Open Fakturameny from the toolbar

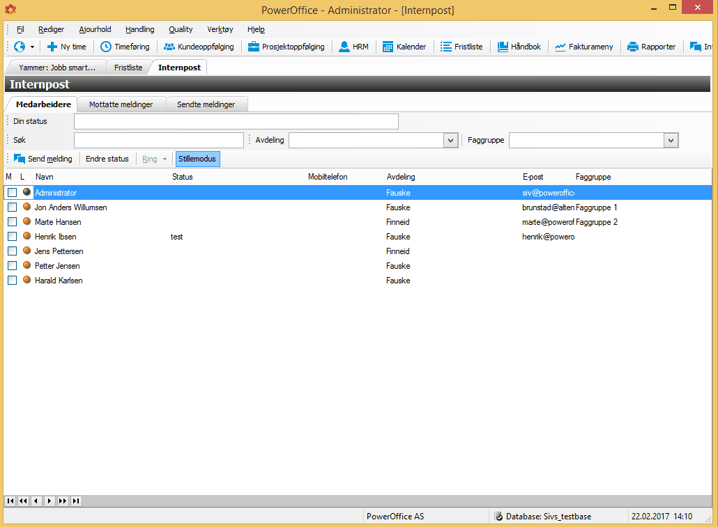tap(584, 47)
